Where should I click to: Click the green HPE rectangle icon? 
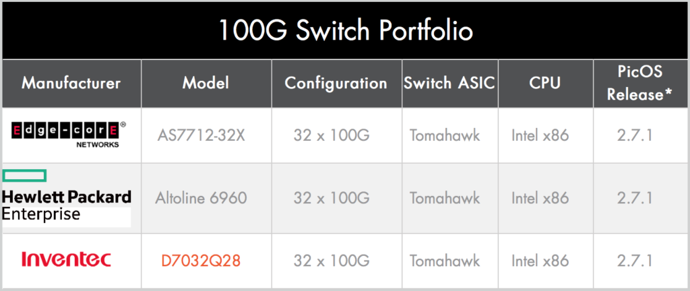(x=24, y=176)
